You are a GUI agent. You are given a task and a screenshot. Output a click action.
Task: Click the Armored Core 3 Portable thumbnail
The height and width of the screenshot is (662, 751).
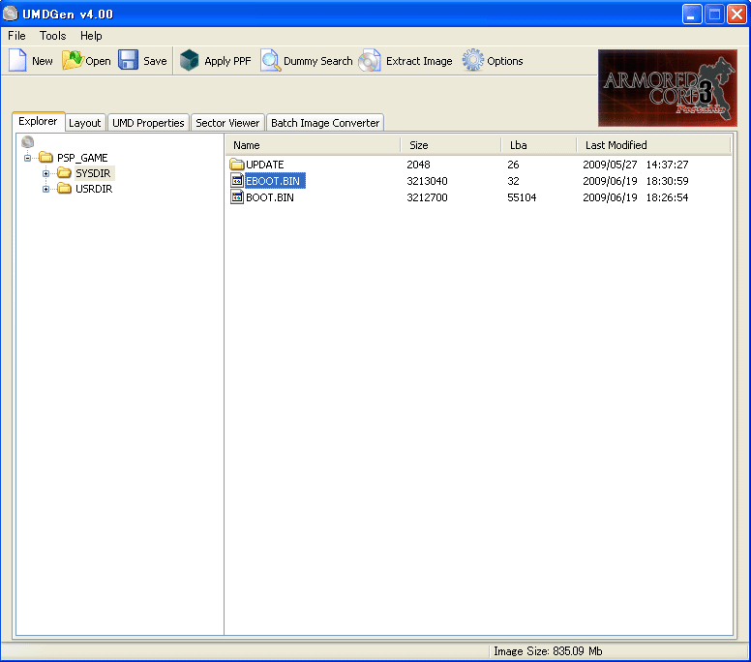(x=667, y=88)
